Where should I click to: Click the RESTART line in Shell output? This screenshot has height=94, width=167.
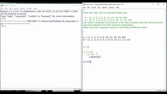40,22
